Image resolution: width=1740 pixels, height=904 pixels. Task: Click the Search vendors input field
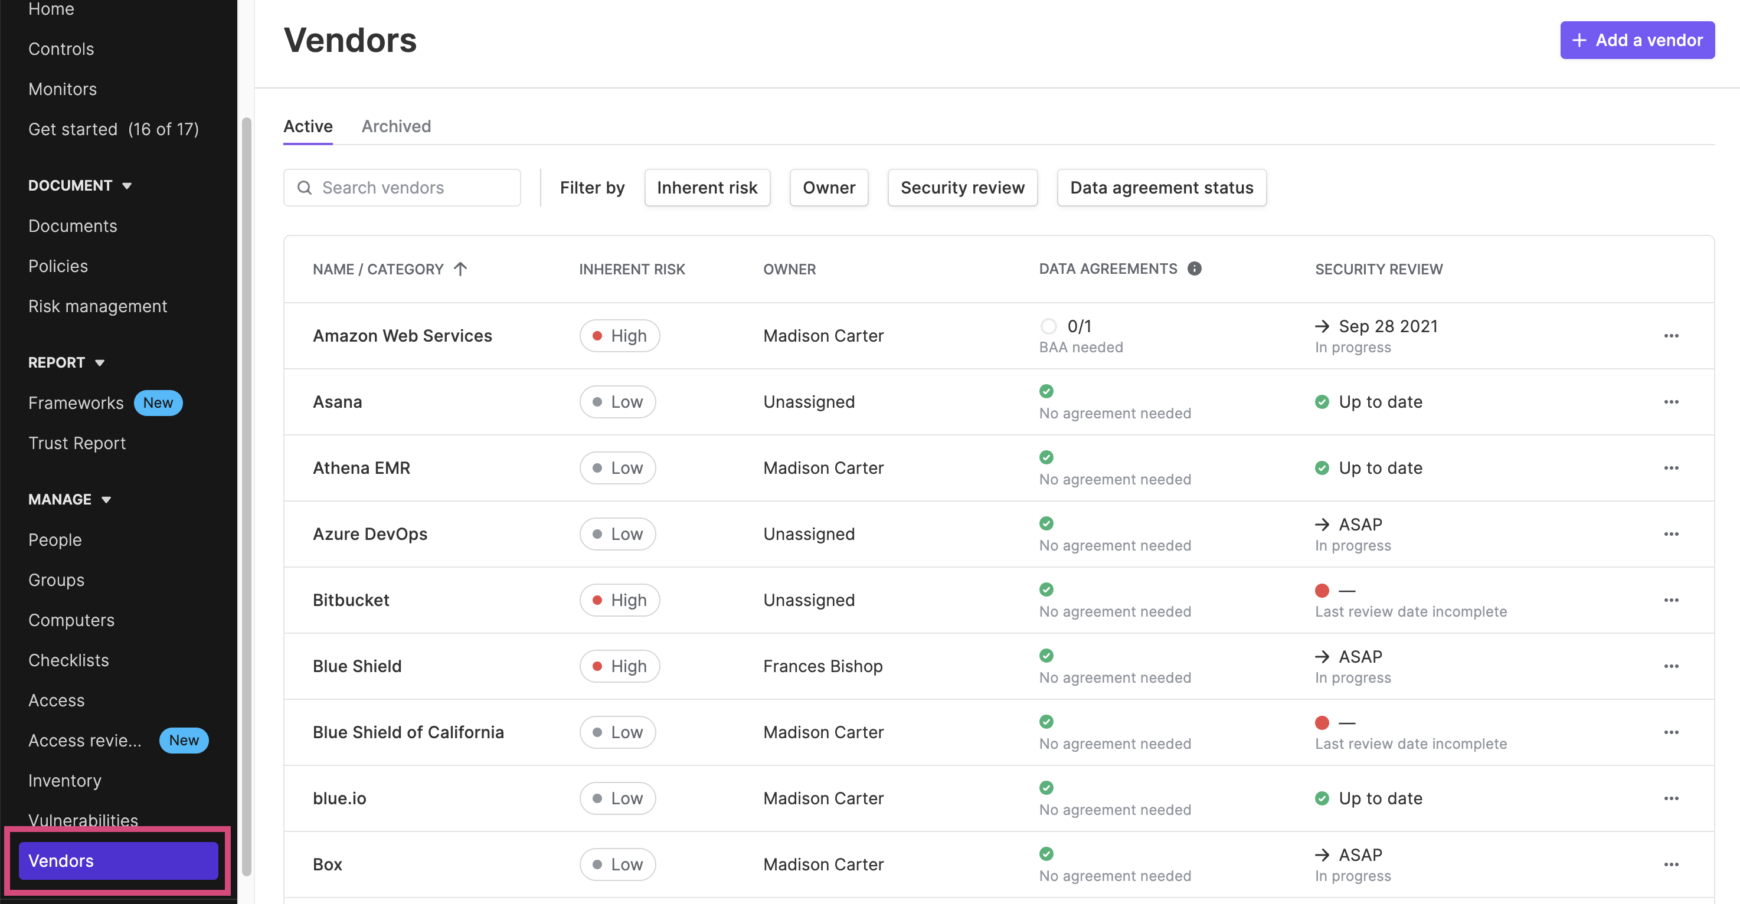click(402, 188)
